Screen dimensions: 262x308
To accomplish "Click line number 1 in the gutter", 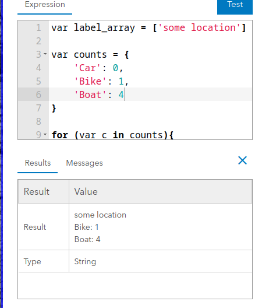I will point(38,27).
